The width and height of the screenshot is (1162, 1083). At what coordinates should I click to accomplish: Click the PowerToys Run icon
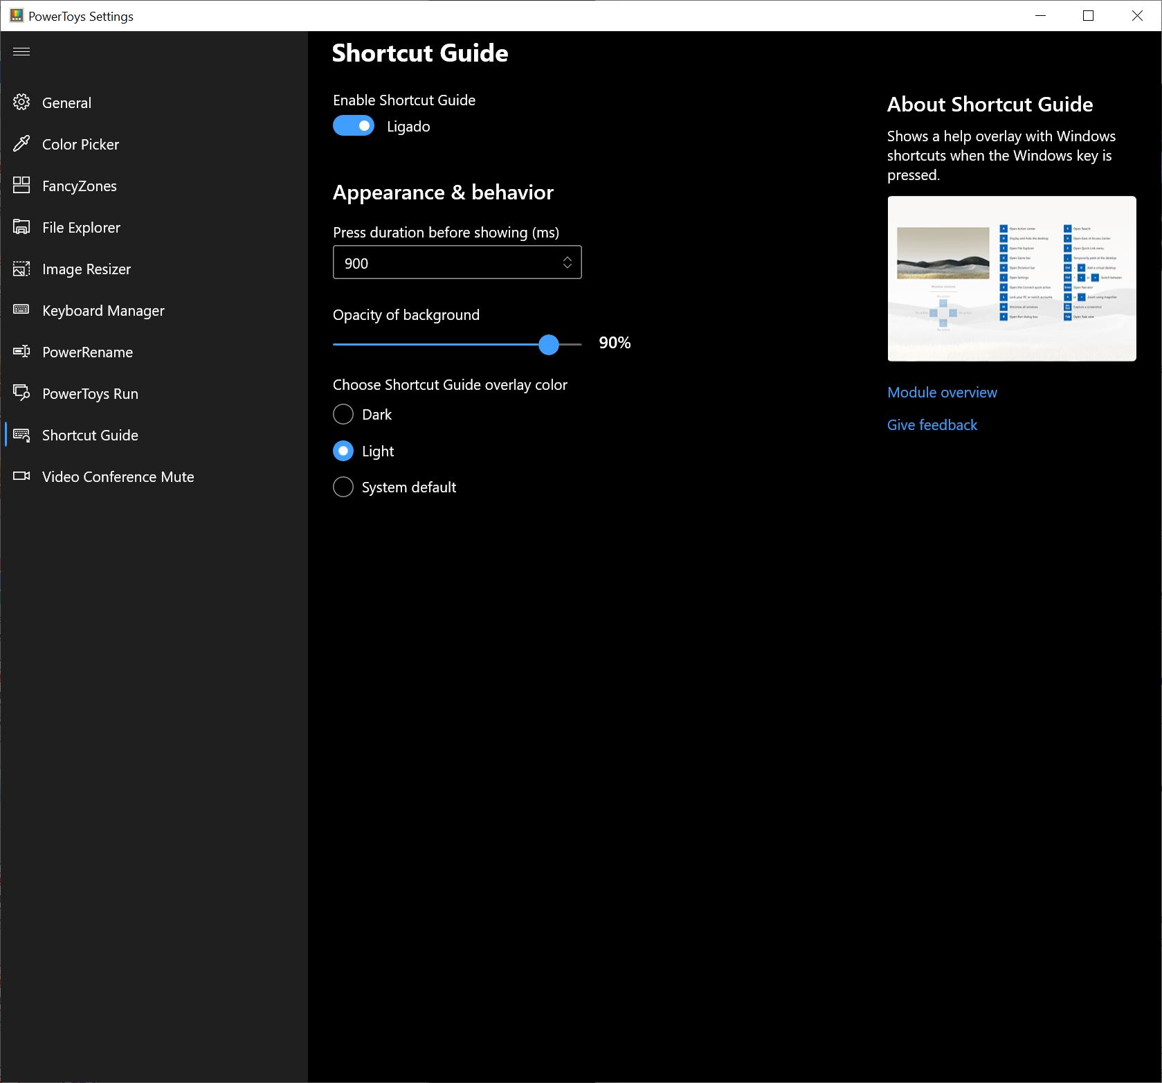21,393
